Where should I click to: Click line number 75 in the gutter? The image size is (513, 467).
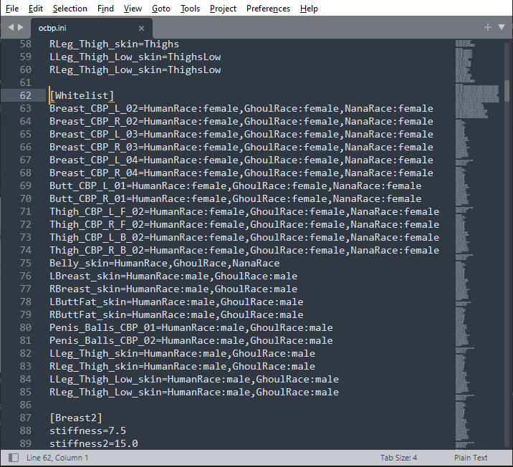coord(25,264)
